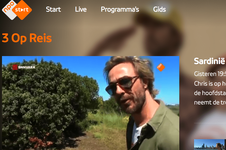Click the Sardinië episode title
226x150 pixels.
pos(209,61)
